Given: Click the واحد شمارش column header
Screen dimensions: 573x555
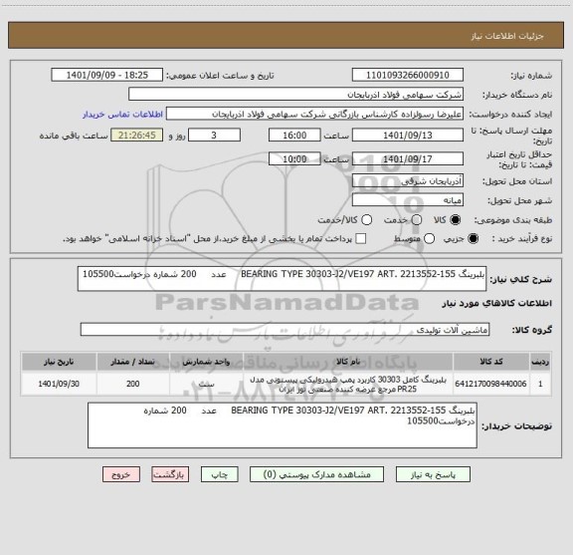Looking at the screenshot, I should point(207,362).
